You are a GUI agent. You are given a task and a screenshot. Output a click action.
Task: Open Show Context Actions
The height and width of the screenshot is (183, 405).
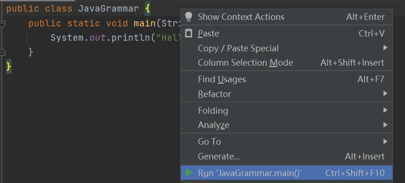pyautogui.click(x=287, y=17)
